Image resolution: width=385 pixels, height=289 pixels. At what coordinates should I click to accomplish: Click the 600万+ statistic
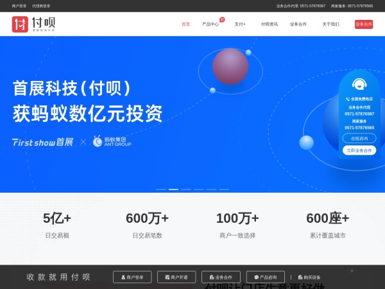[x=148, y=218]
